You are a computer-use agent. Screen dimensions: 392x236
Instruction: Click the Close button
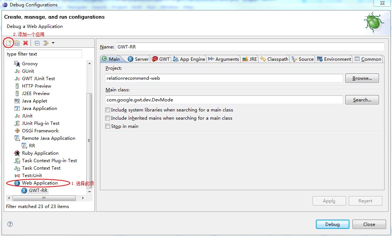[369, 224]
